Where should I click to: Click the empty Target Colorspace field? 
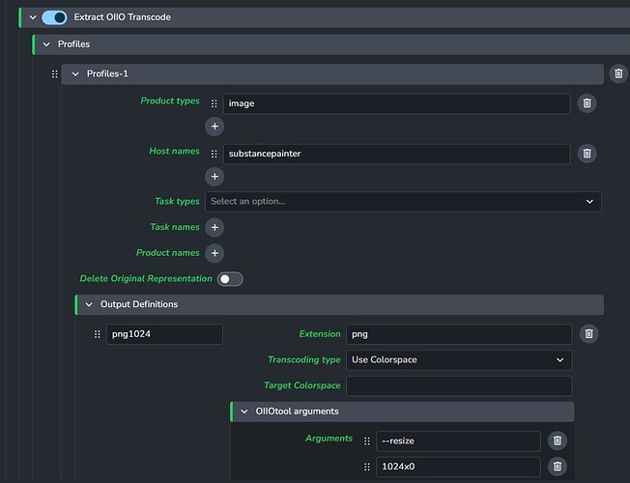(459, 385)
